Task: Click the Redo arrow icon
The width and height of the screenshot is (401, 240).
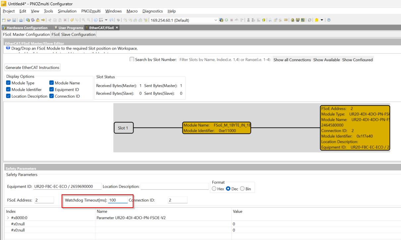Action: [x=77, y=20]
